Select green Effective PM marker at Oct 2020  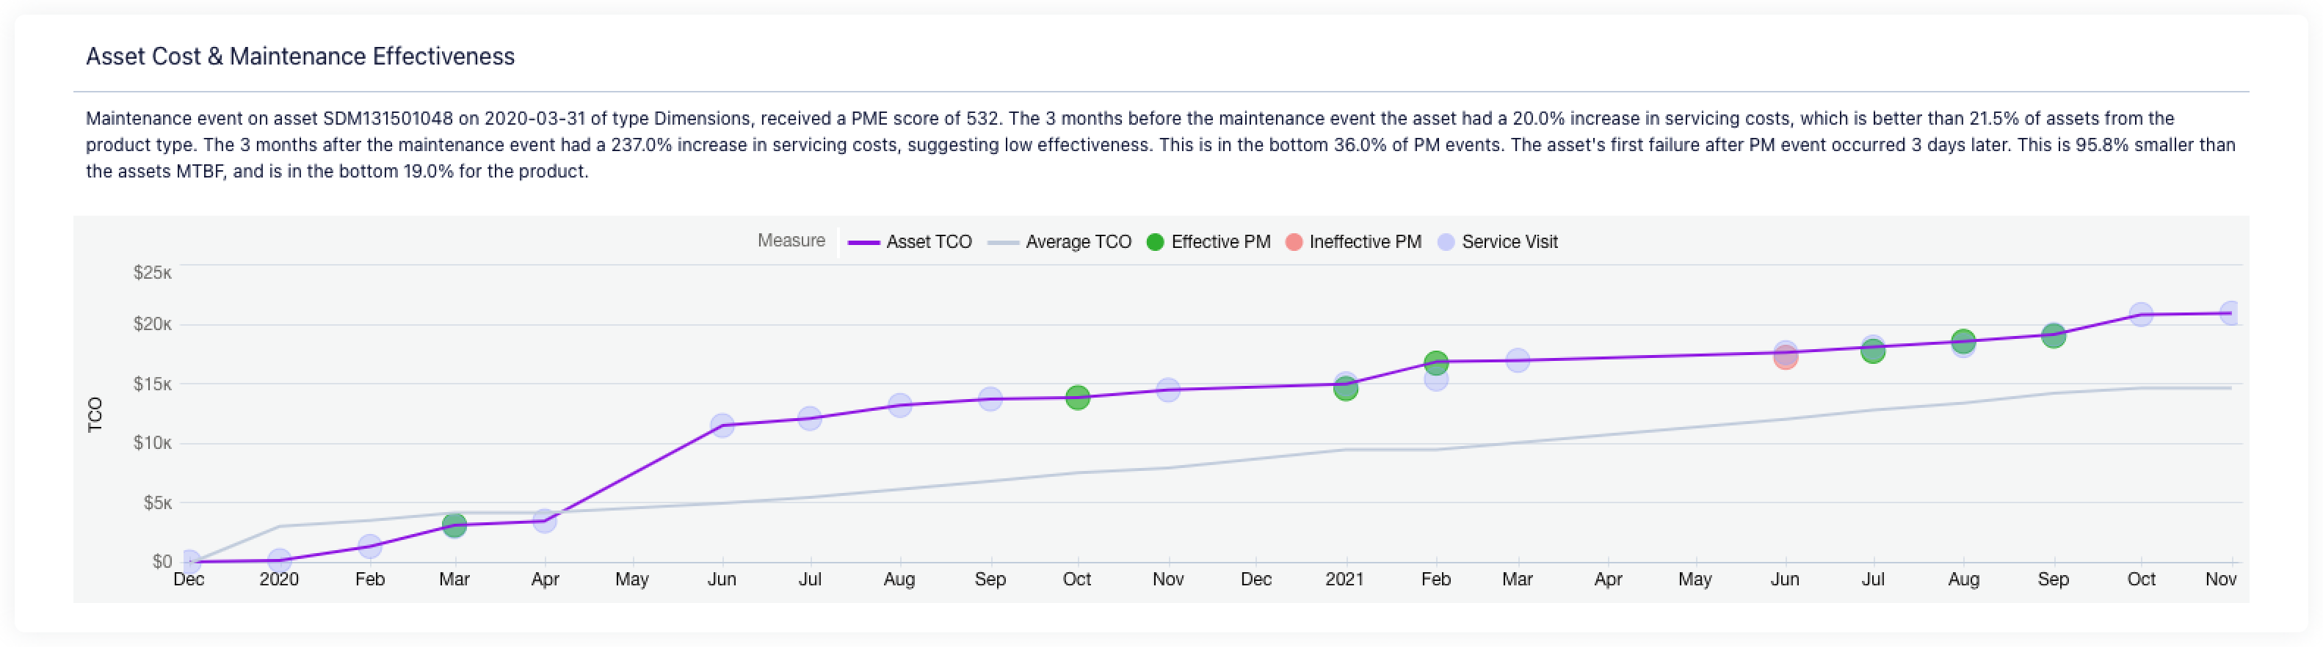1077,398
